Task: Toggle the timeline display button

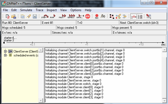Action: click(134, 17)
